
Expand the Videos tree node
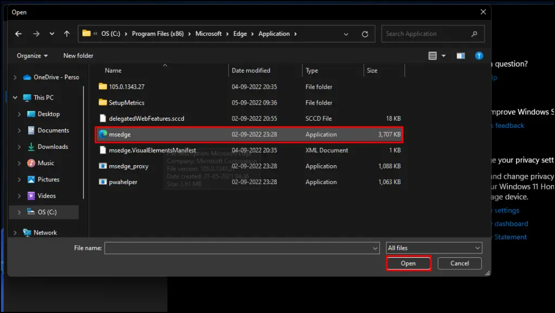(19, 195)
